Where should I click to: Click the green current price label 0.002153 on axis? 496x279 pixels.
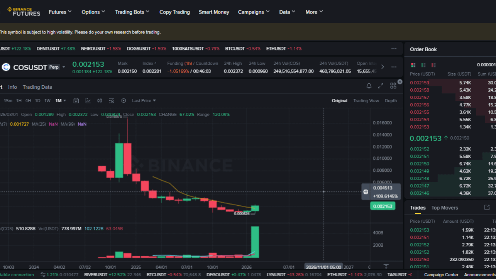(x=383, y=206)
